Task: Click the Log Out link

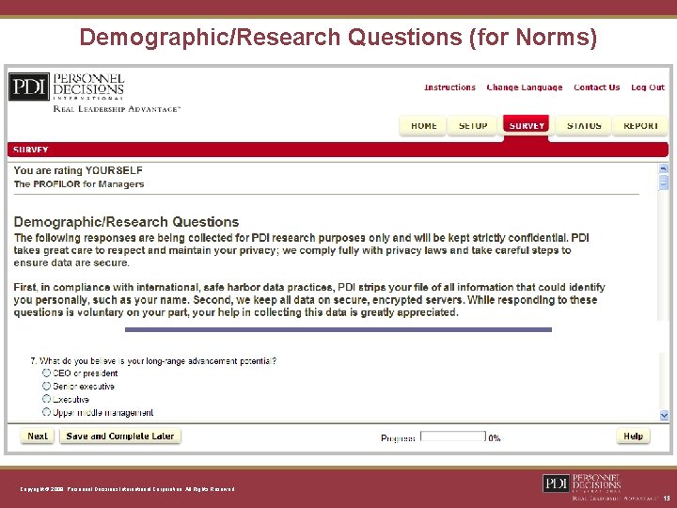Action: pyautogui.click(x=648, y=87)
